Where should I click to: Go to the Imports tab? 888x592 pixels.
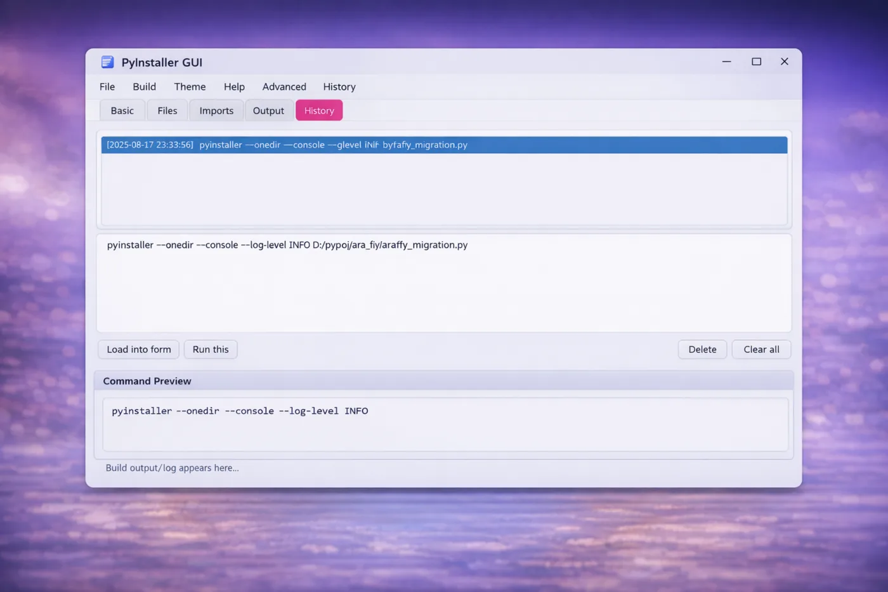click(x=216, y=110)
